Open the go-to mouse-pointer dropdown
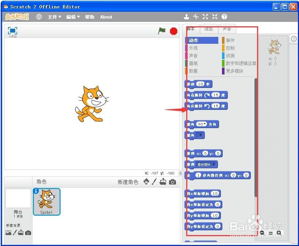The image size is (299, 246). (x=207, y=164)
